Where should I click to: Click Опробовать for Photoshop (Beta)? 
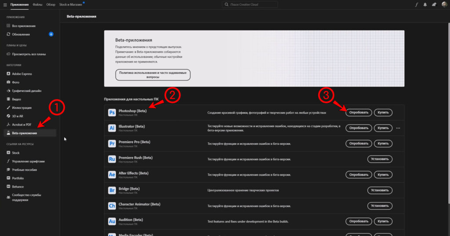point(359,112)
